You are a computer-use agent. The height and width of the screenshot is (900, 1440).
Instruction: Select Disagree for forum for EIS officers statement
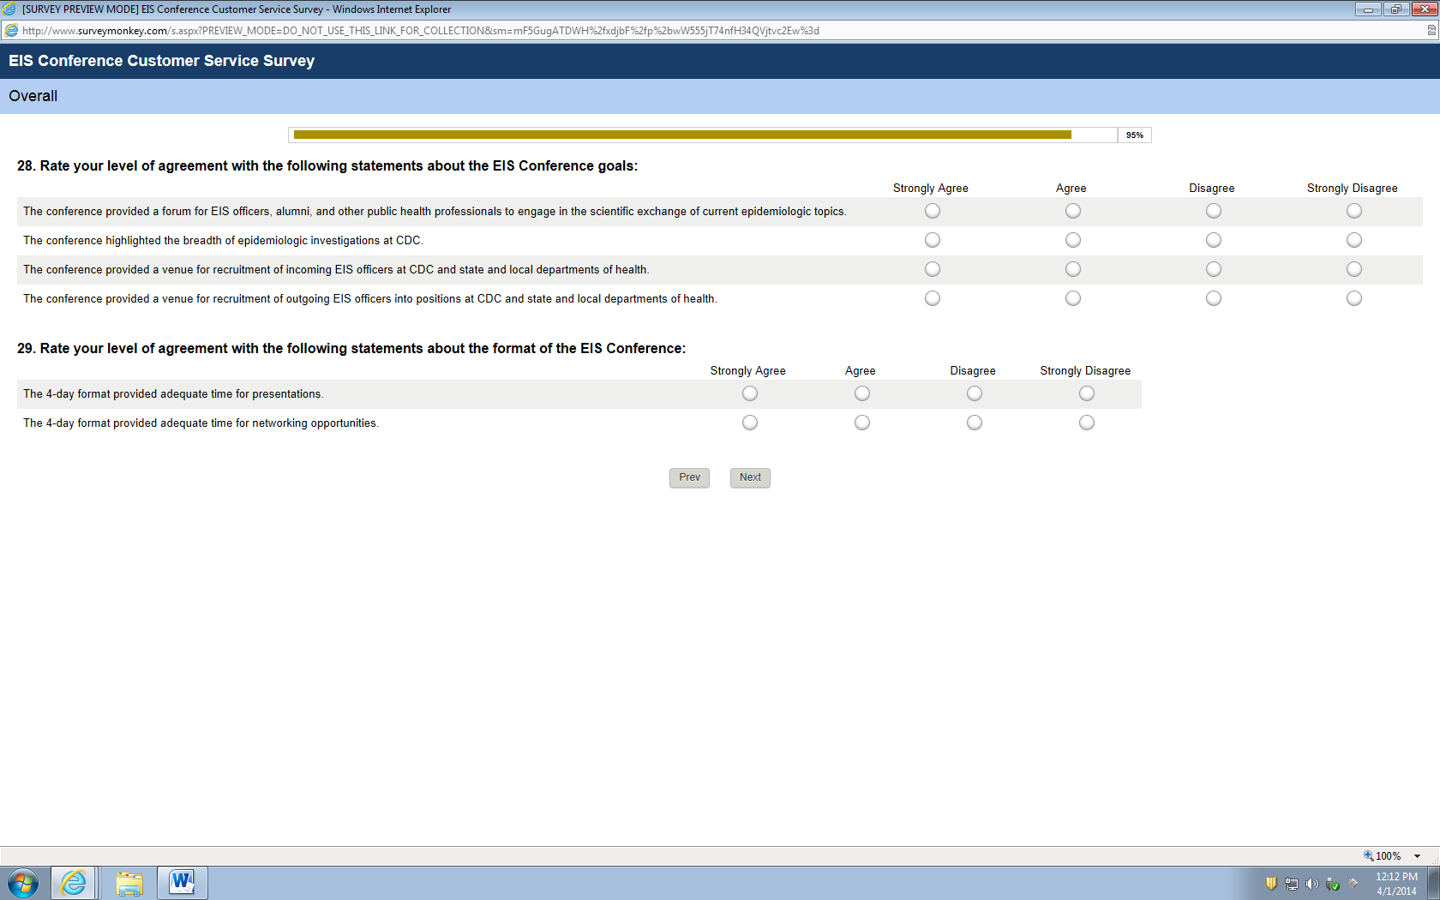pyautogui.click(x=1214, y=211)
